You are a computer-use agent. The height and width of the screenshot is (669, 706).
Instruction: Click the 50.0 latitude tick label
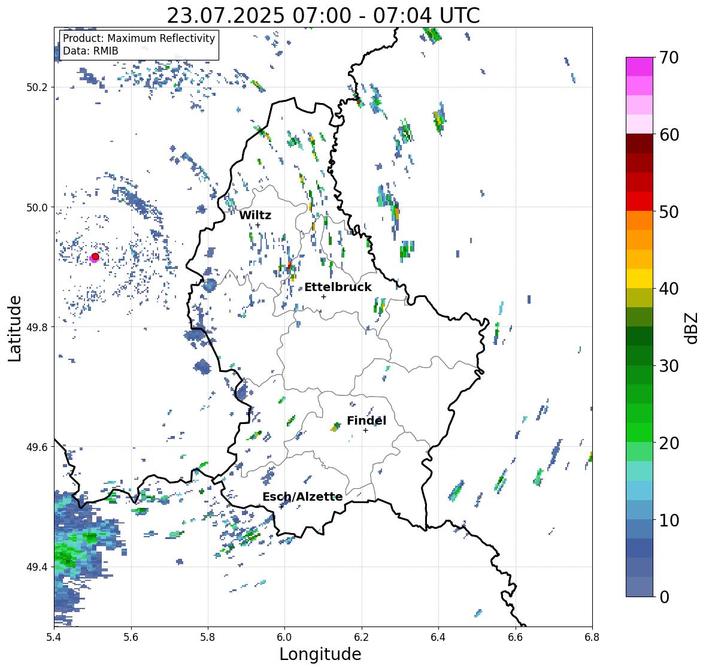click(37, 208)
